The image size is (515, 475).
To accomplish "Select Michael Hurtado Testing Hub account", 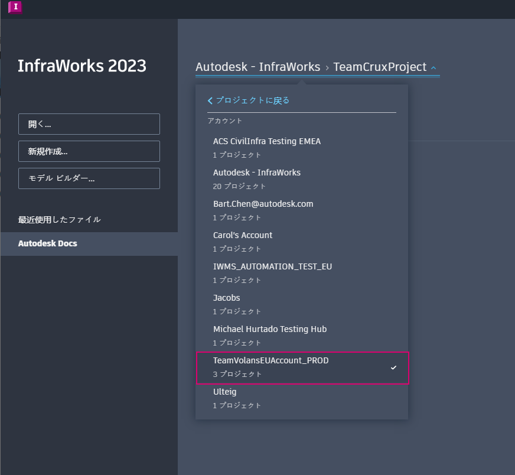I will 302,336.
